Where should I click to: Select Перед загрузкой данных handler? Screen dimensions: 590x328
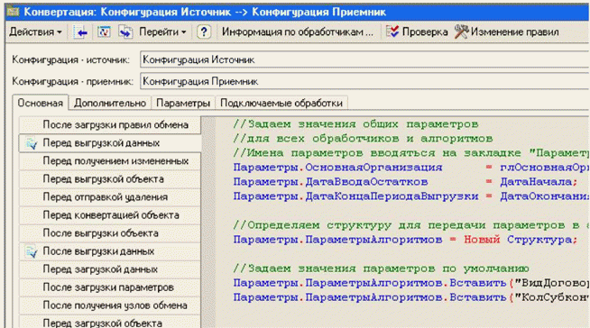pos(110,269)
